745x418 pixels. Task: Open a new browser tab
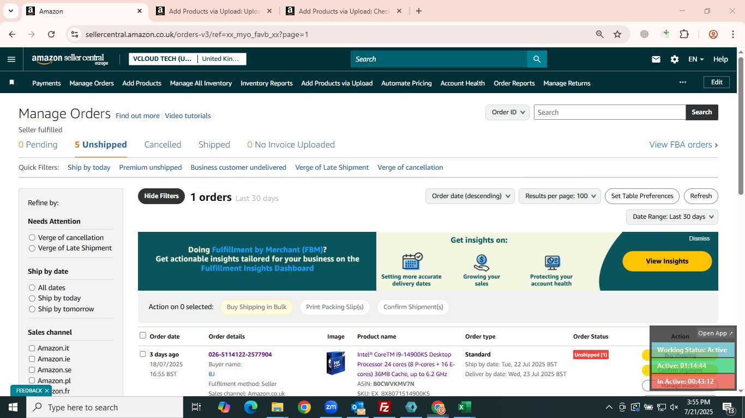418,11
